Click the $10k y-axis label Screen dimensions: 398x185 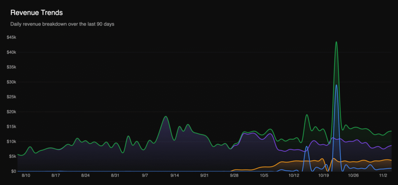[x=11, y=142]
